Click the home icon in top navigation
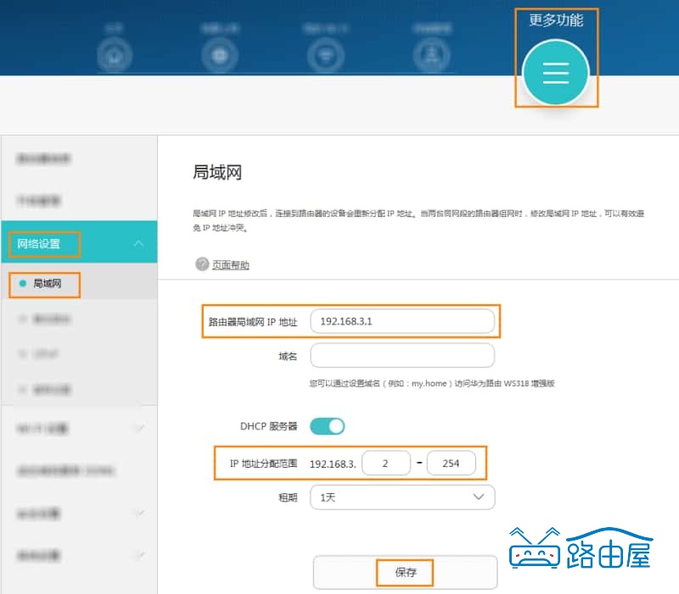This screenshot has width=679, height=594. (113, 55)
